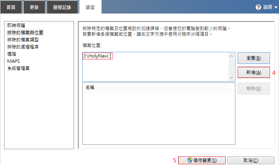This screenshot has height=165, width=279.
Task: Open 排除的檔案類型 settings
Action: (x=23, y=40)
